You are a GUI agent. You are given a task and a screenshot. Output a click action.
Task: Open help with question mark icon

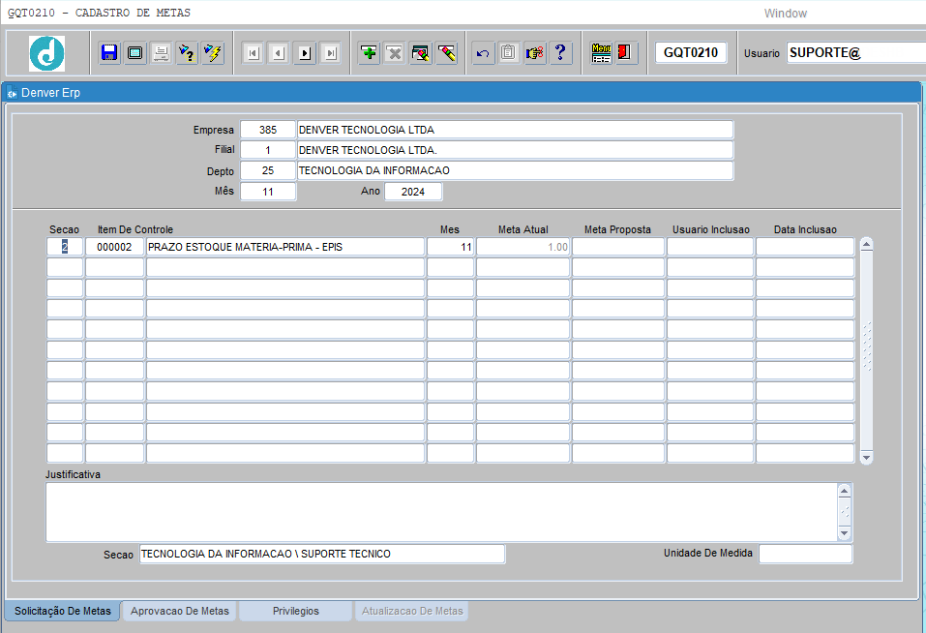[560, 53]
